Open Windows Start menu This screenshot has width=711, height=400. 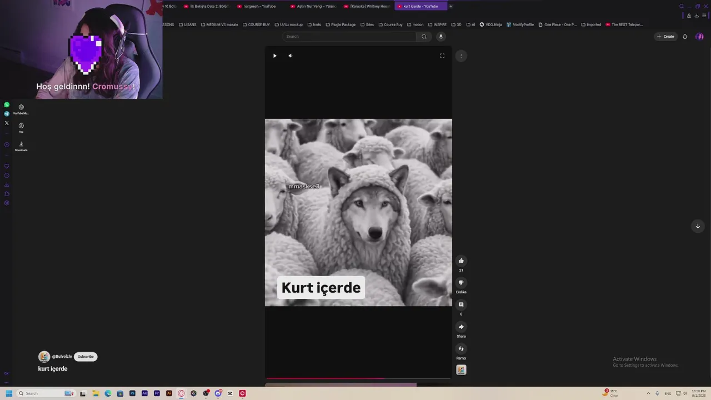(x=9, y=393)
